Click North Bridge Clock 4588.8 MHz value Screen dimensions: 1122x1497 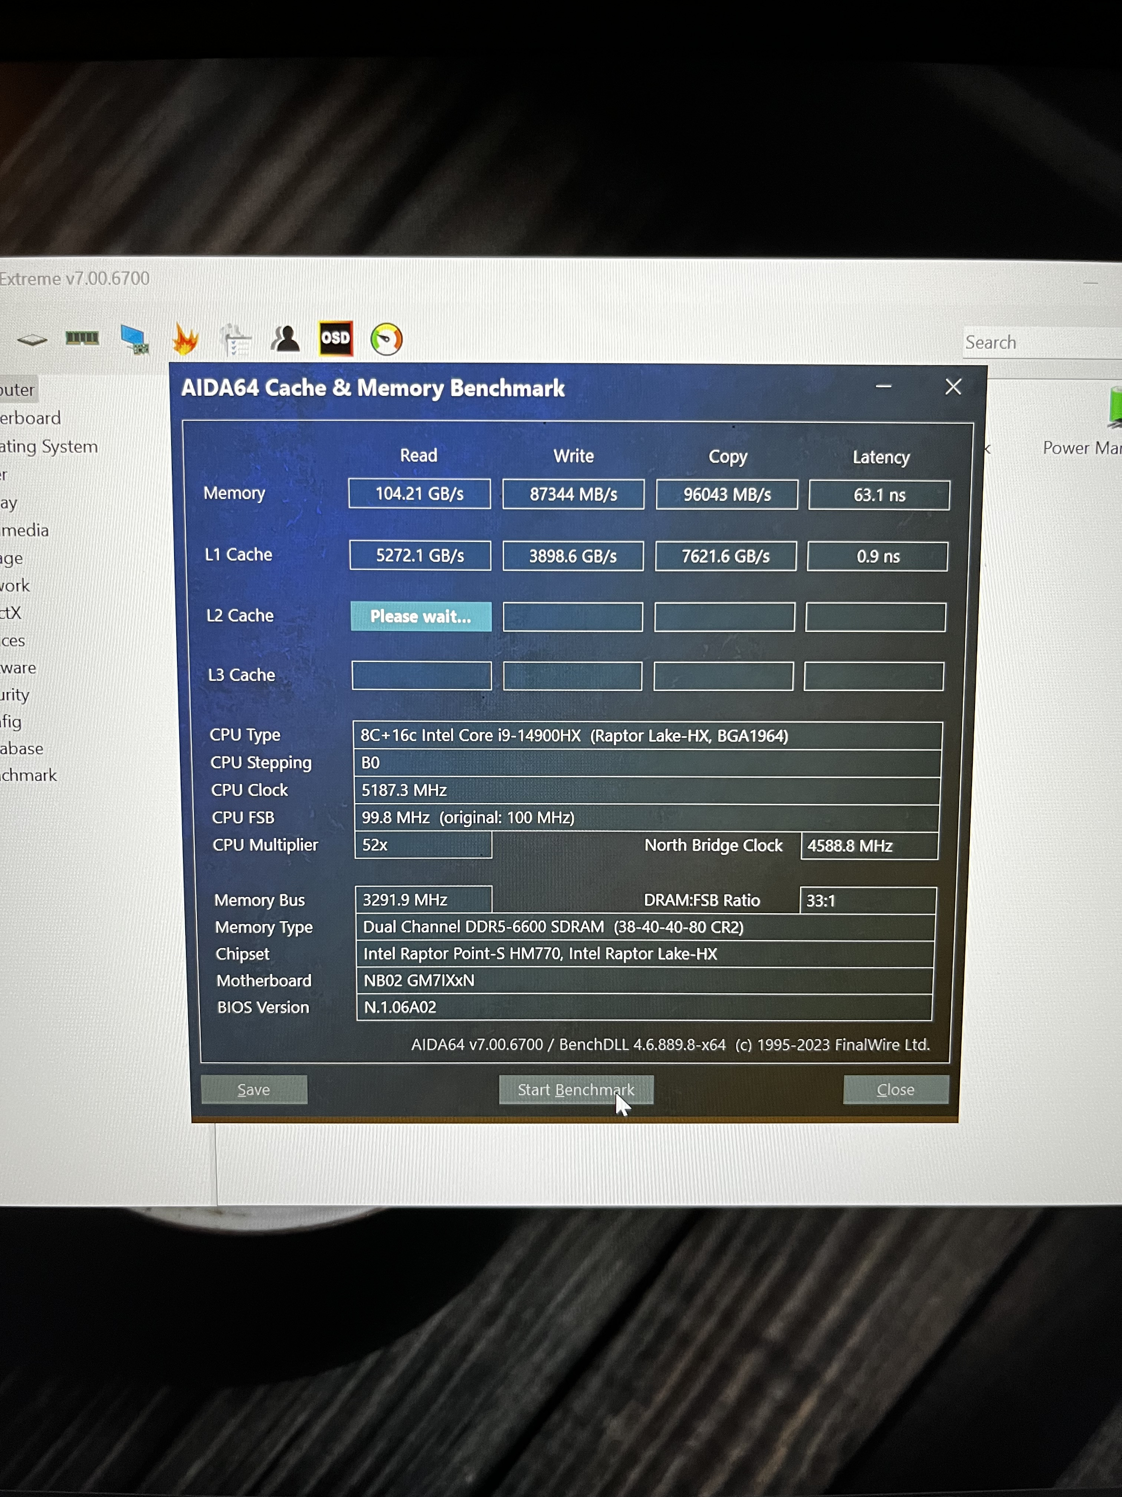click(x=870, y=846)
